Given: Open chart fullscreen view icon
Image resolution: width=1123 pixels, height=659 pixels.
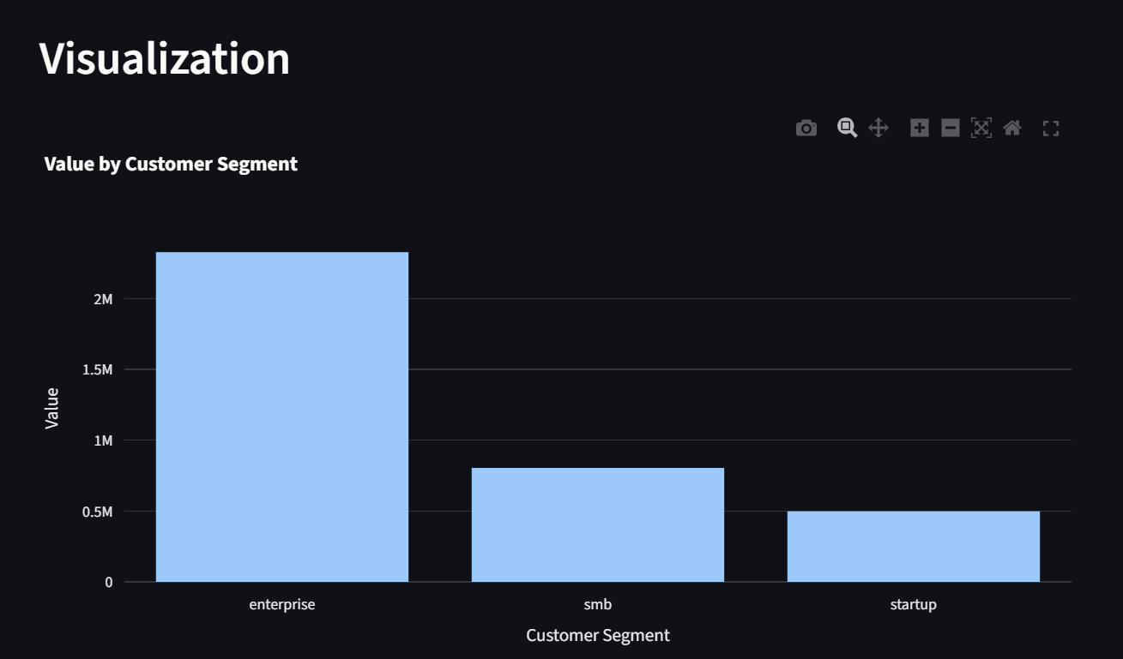Looking at the screenshot, I should tap(1051, 129).
